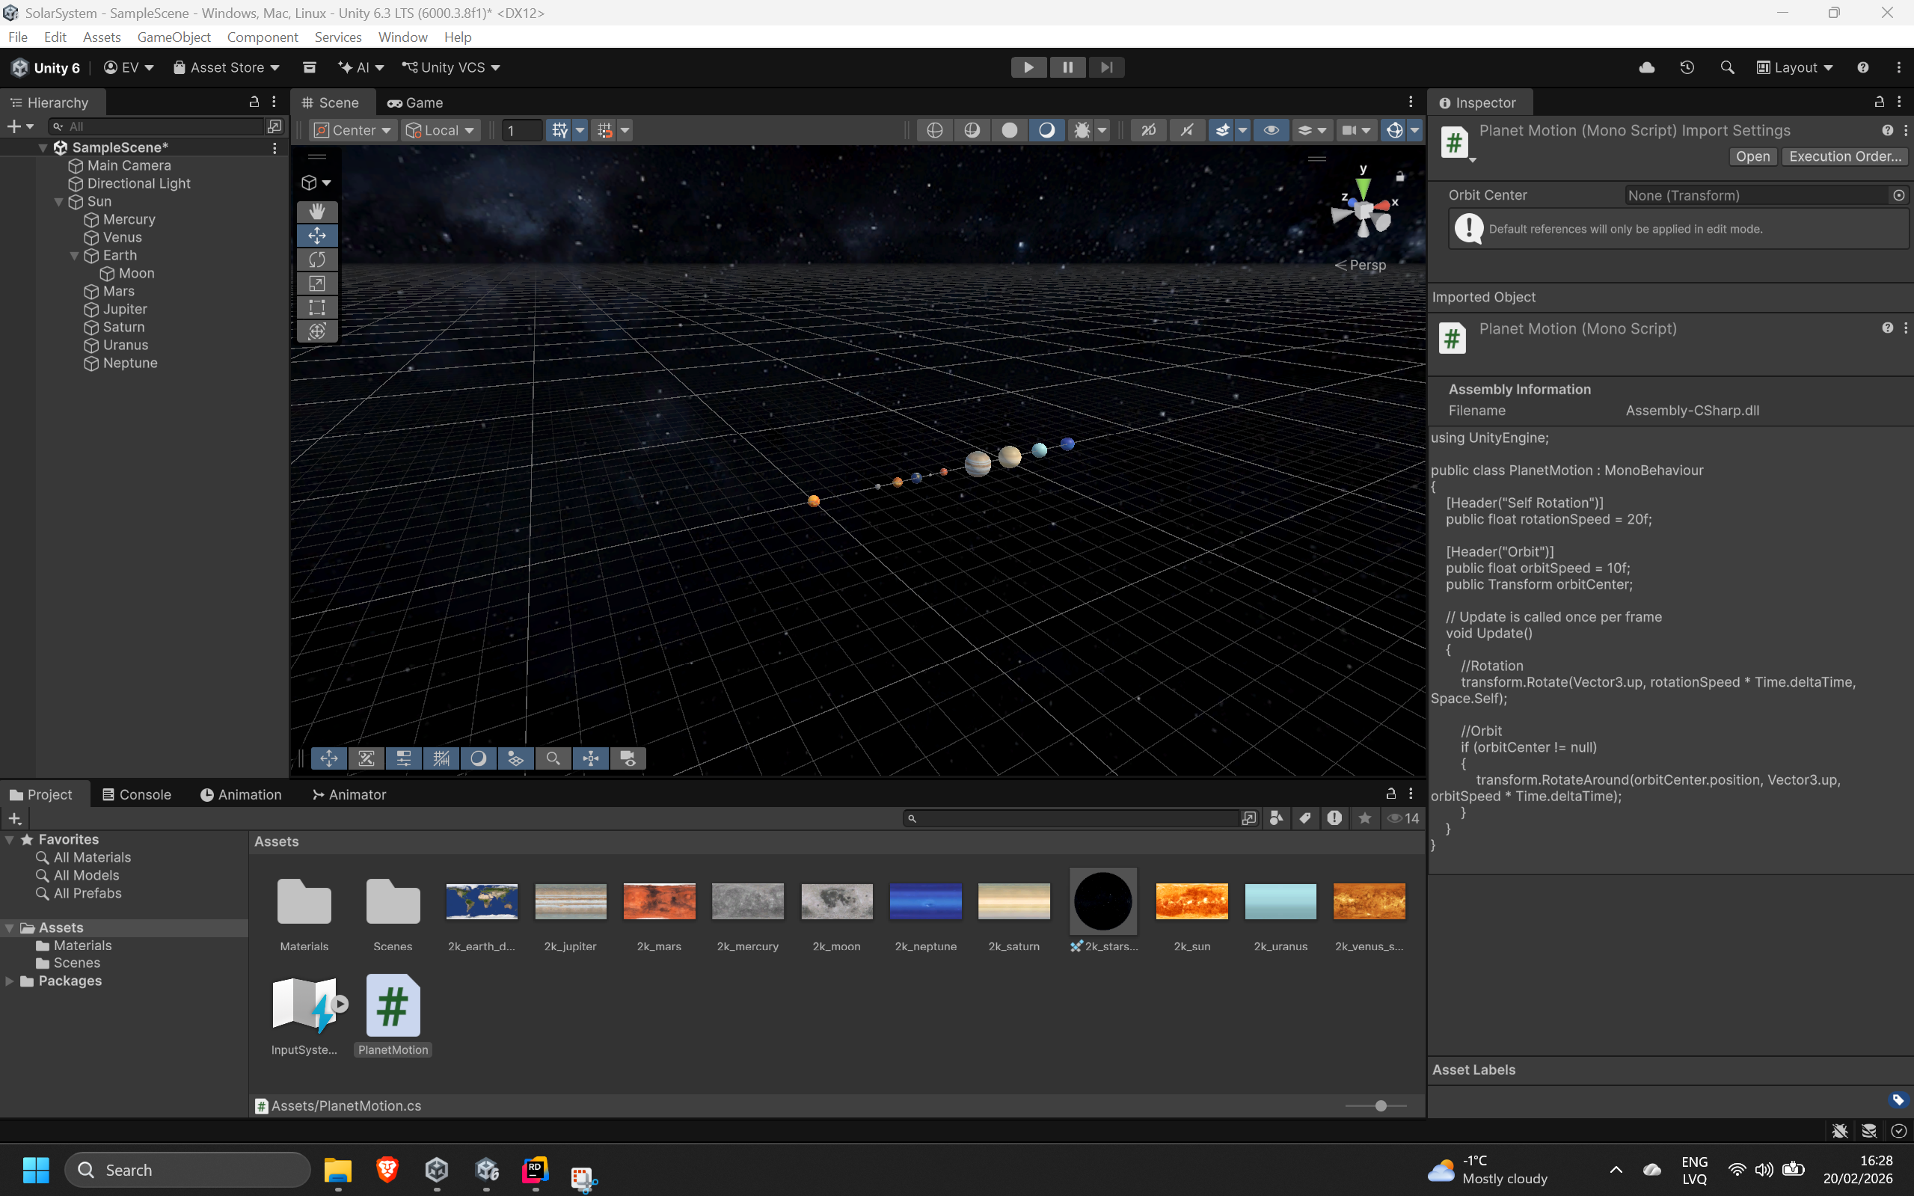Select the Rect tool in Scene
1914x1196 pixels.
pyautogui.click(x=317, y=307)
